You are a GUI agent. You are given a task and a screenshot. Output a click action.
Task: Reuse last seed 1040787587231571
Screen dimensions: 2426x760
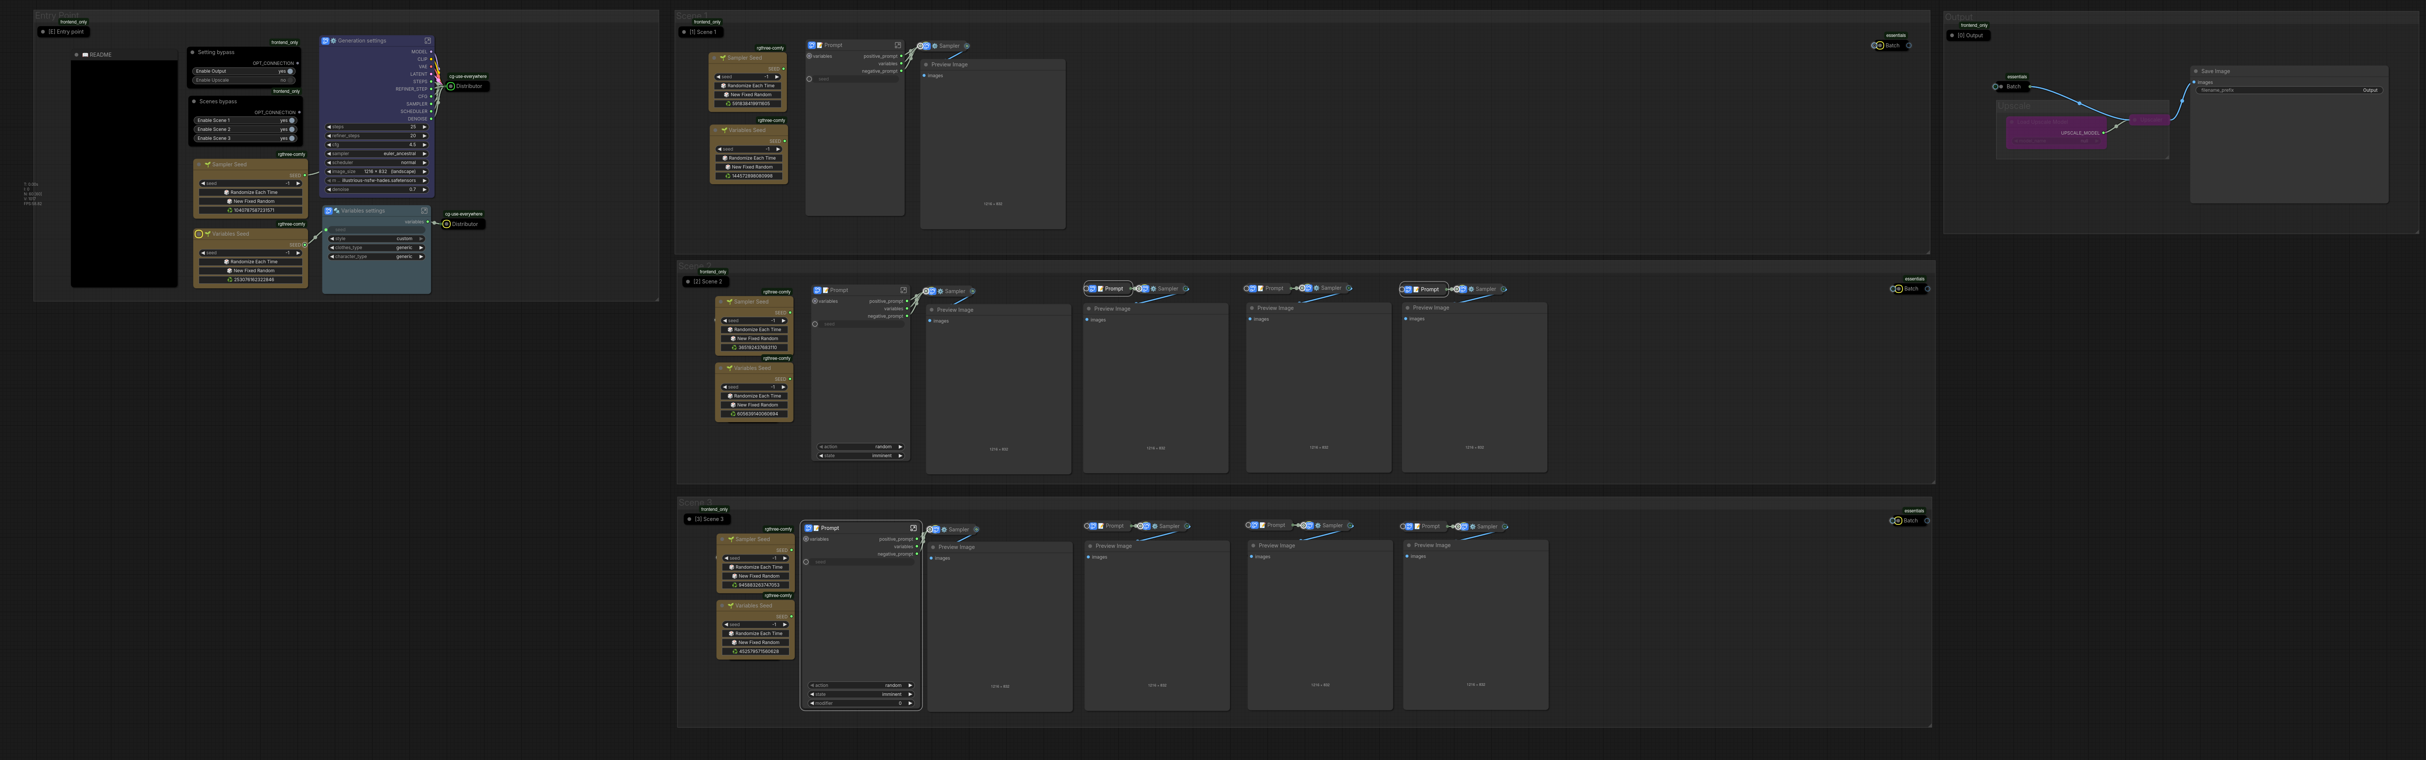[x=251, y=210]
